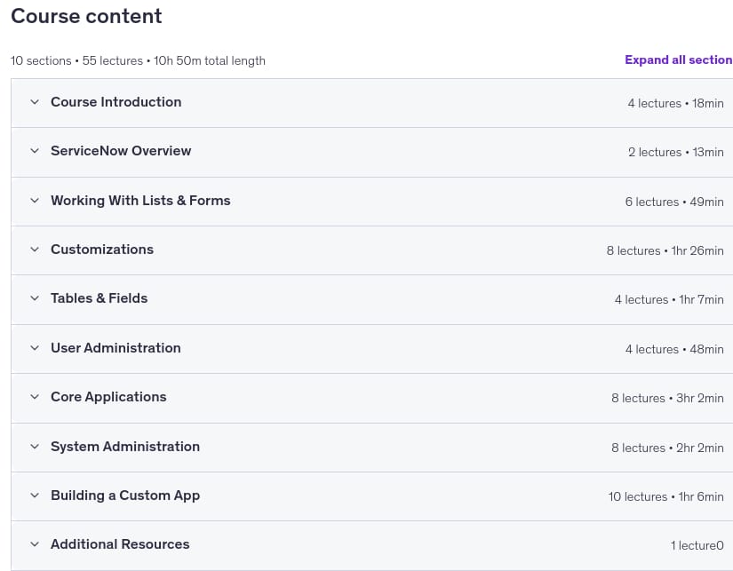This screenshot has height=571, width=733.
Task: Click '8 lectures • 3hr 2min' text
Action: pos(667,398)
